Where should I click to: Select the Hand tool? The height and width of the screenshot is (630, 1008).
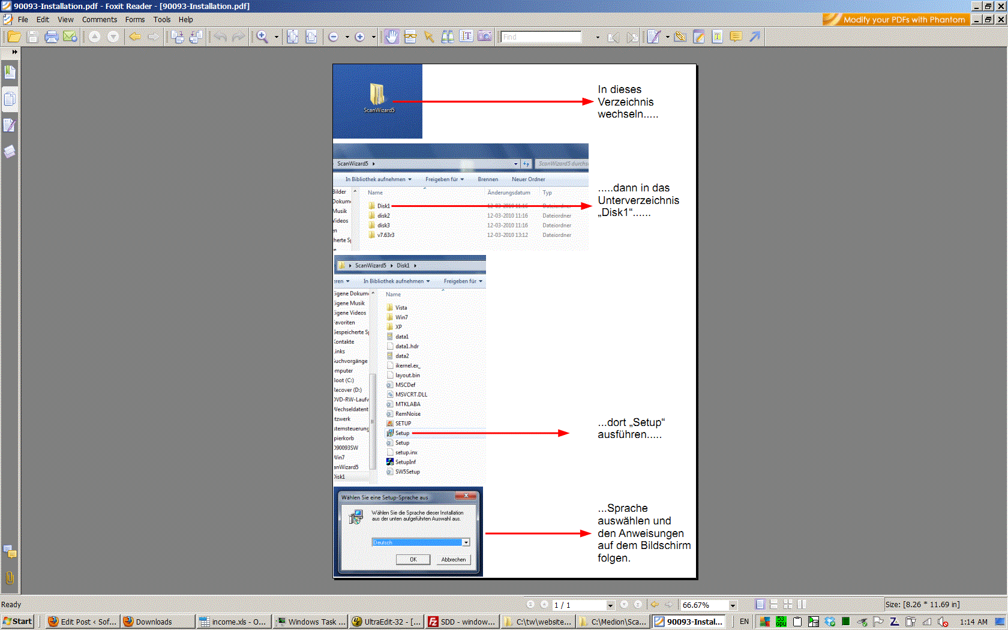[x=392, y=37]
